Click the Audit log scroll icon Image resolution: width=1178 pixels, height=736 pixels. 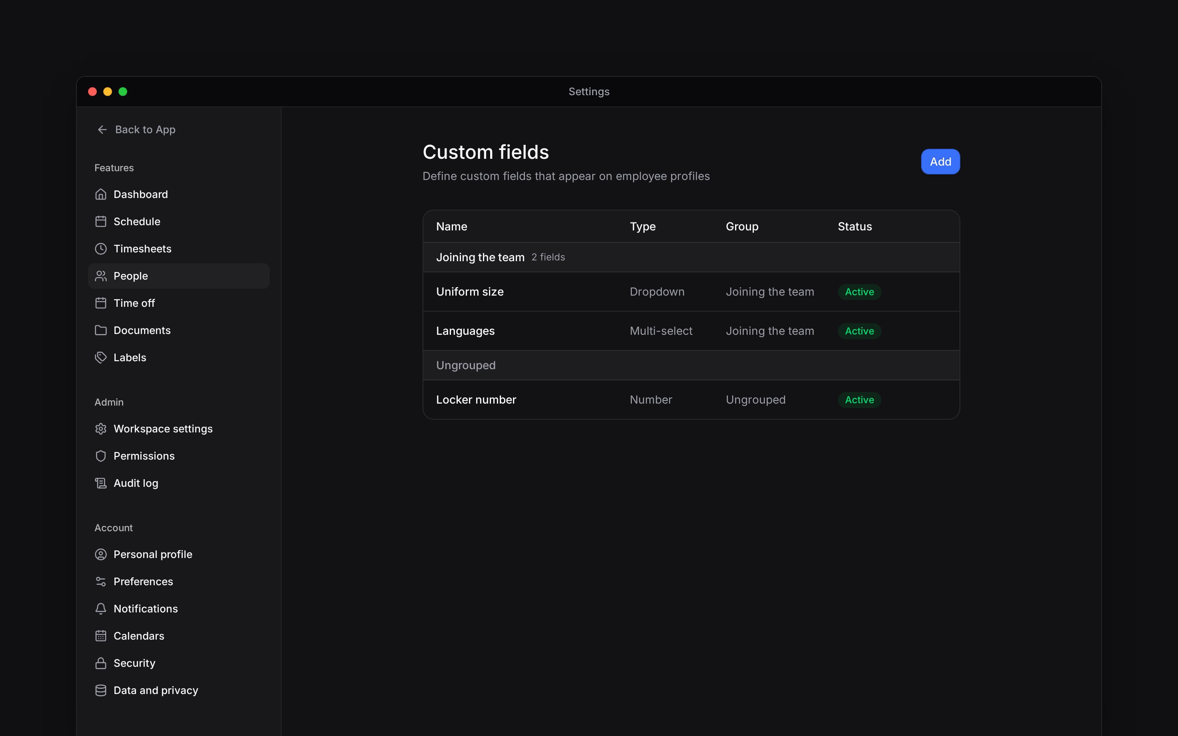point(101,483)
